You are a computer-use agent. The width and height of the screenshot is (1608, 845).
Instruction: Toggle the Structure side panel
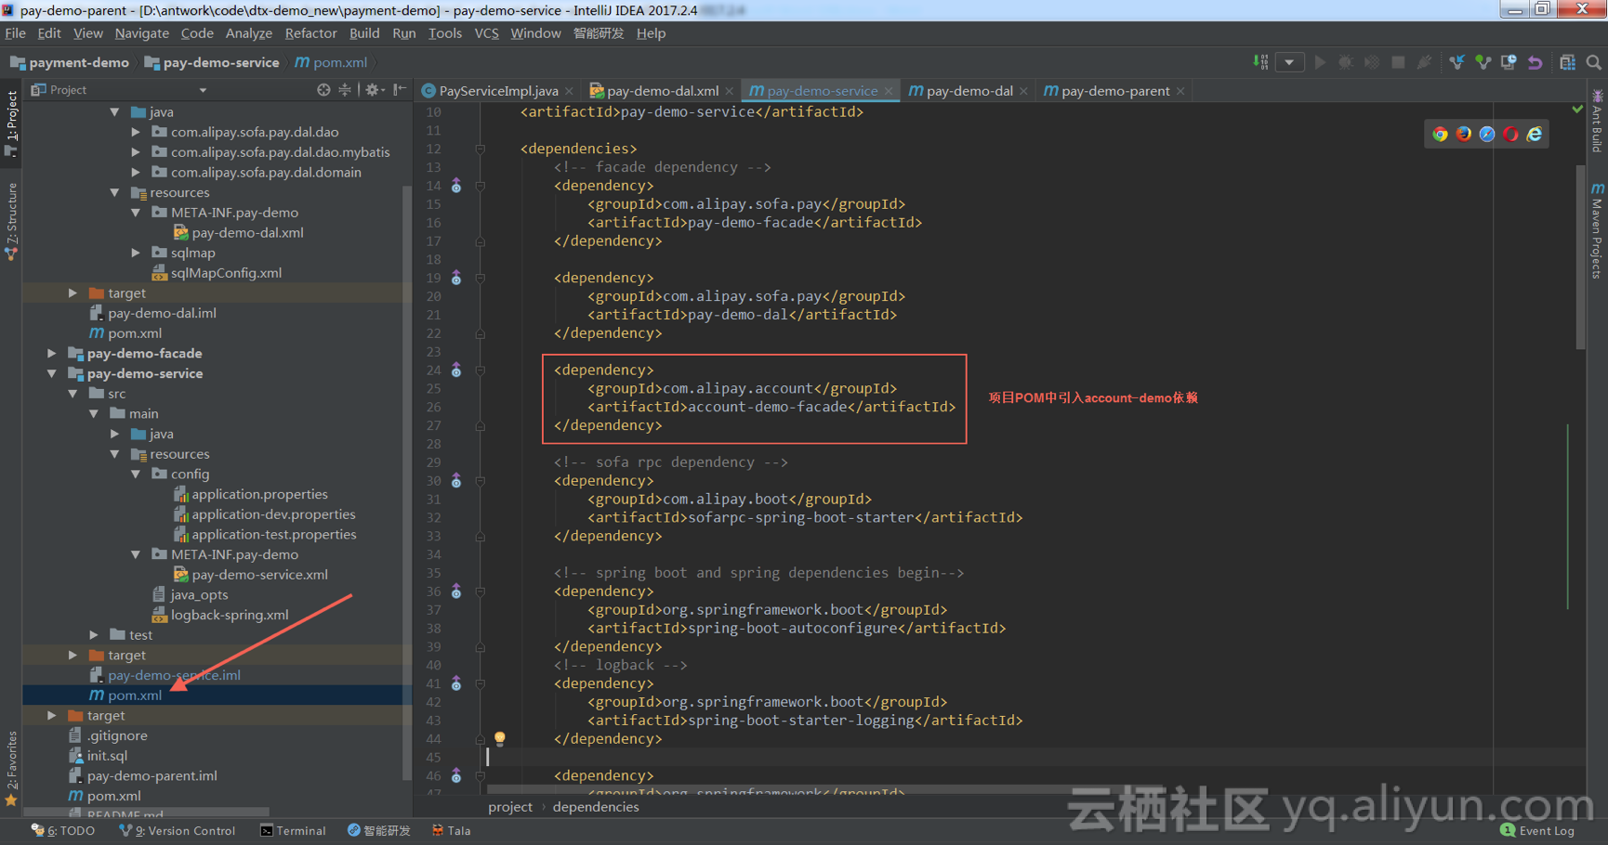point(11,221)
